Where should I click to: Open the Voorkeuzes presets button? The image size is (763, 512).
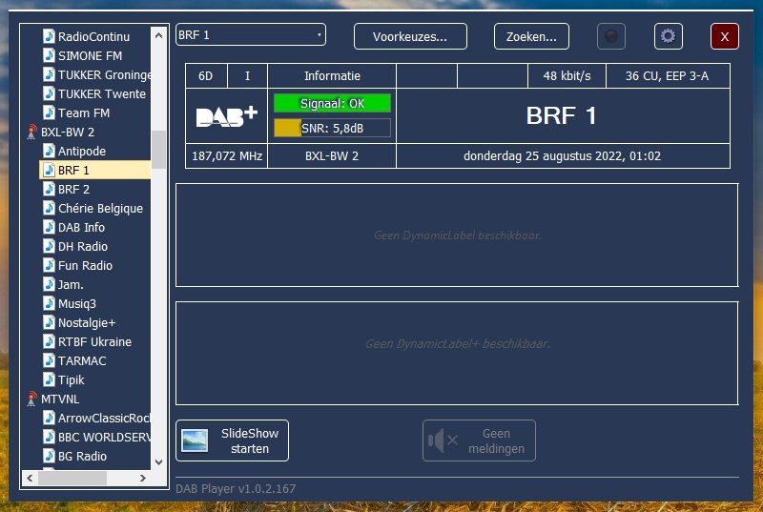point(410,36)
